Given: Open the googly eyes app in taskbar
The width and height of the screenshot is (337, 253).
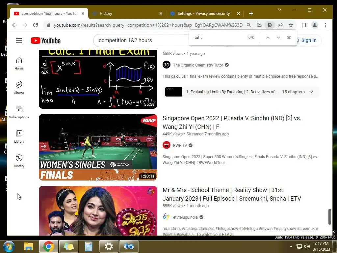Looking at the screenshot, I should tap(129, 246).
